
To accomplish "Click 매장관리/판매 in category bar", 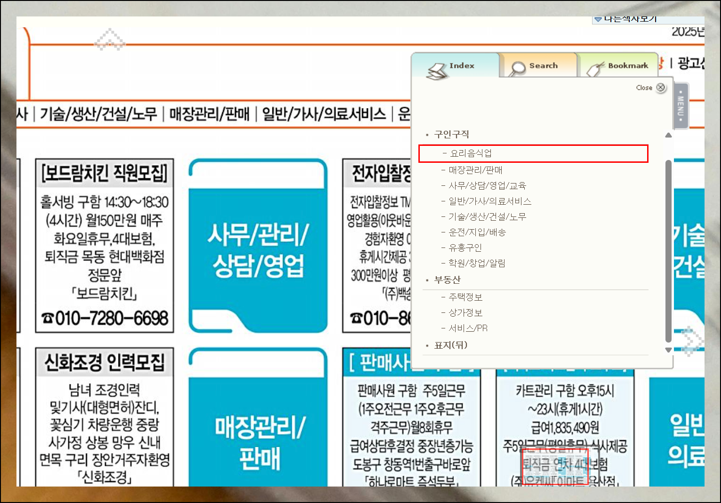I will click(209, 114).
